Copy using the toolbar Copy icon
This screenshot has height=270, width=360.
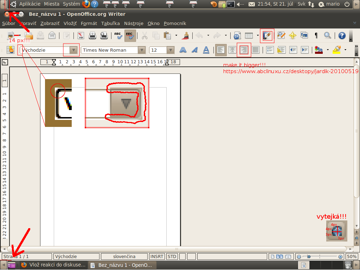(x=156, y=36)
